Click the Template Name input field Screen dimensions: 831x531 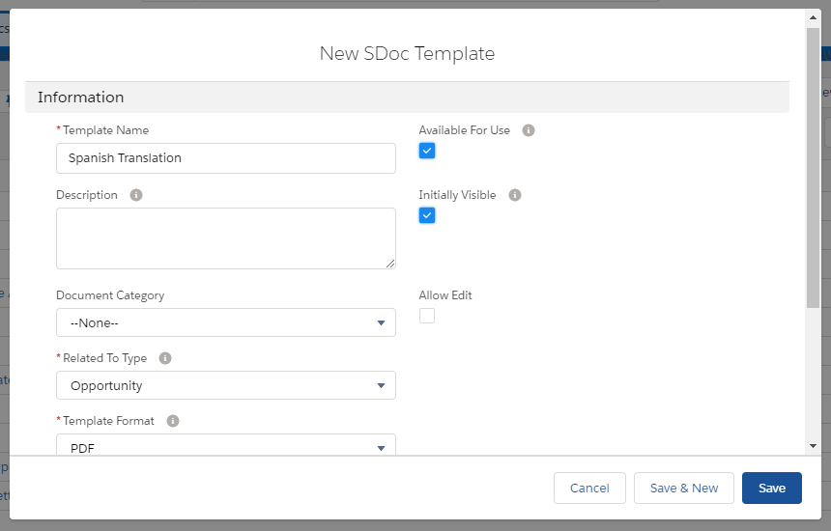pyautogui.click(x=226, y=158)
